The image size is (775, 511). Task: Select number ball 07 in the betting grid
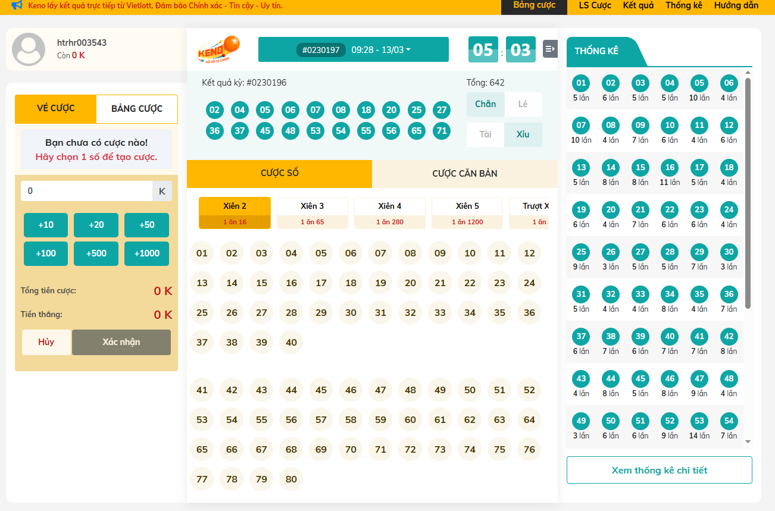[380, 253]
